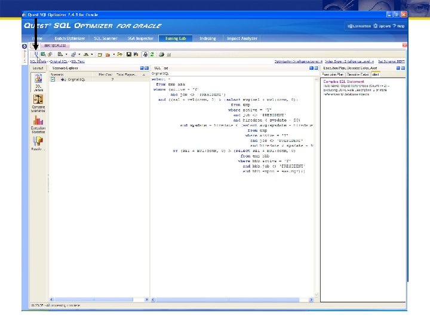Click the Set Schema link
Image resolution: width=430 pixels, height=322 pixels.
(x=391, y=61)
